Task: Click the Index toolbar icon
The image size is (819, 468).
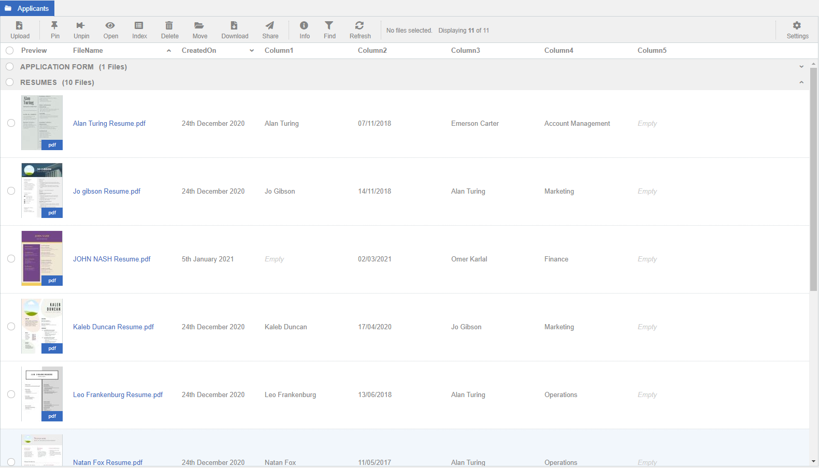Action: [x=139, y=25]
